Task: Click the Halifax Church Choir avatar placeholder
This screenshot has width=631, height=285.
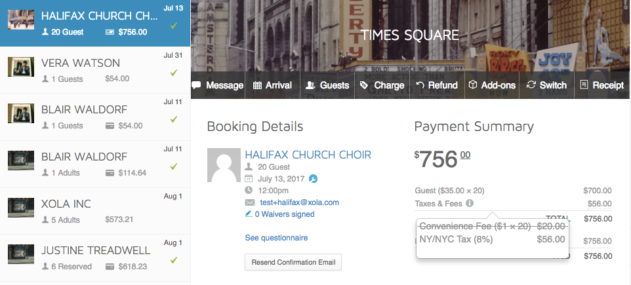Action: pyautogui.click(x=224, y=165)
